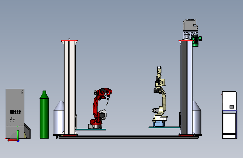Pick the silver tank beside the right column

click(197, 118)
